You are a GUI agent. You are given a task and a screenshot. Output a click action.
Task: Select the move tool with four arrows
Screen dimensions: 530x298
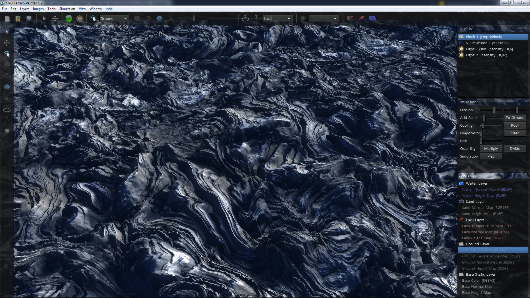(55, 18)
